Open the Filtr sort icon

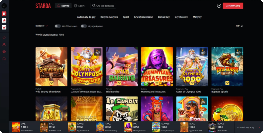(242, 26)
